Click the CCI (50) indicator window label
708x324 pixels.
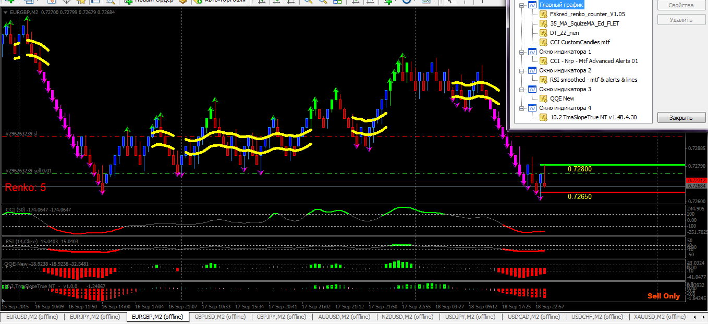[x=38, y=209]
